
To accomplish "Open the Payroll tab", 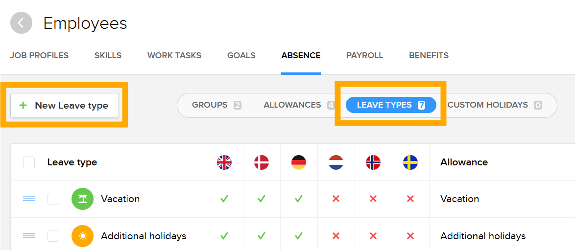I will coord(364,55).
